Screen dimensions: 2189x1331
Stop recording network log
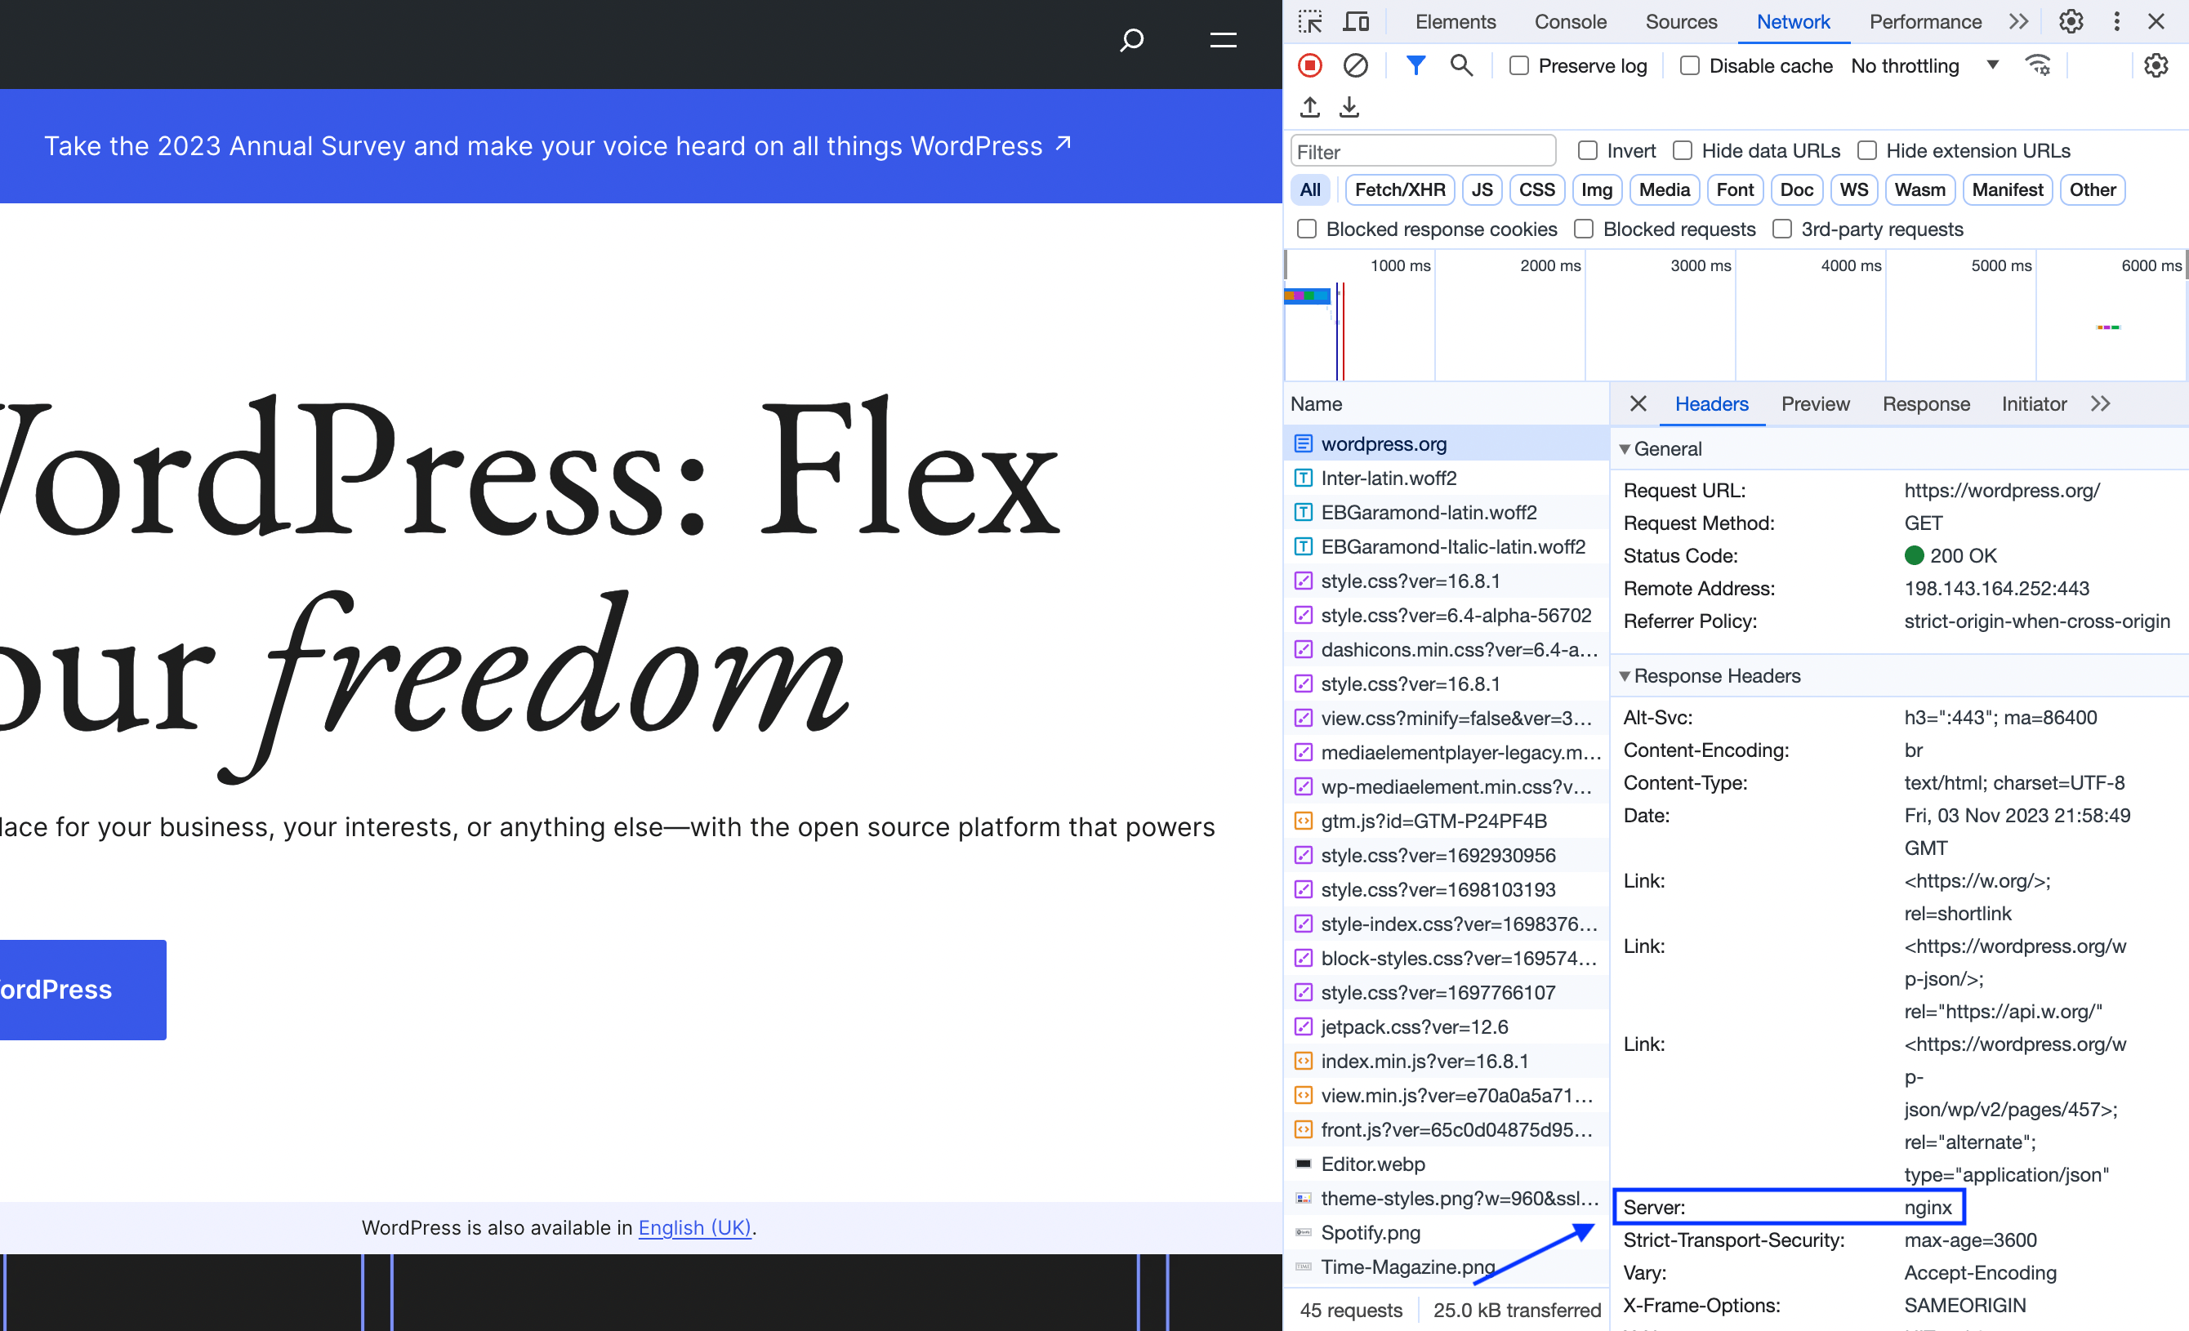1309,65
